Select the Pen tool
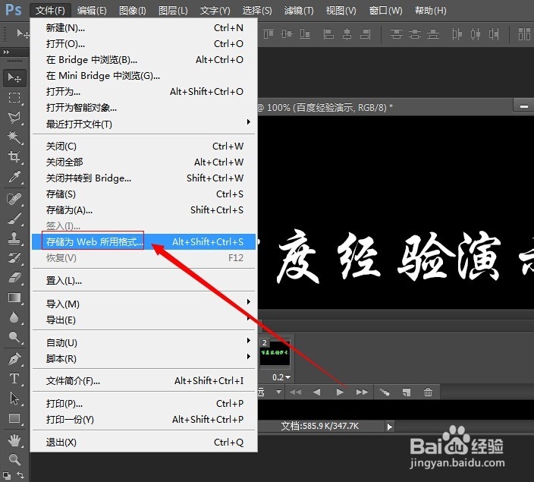This screenshot has height=482, width=534. point(14,358)
